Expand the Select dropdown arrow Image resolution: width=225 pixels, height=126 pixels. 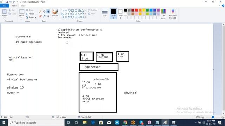[x=21, y=18]
